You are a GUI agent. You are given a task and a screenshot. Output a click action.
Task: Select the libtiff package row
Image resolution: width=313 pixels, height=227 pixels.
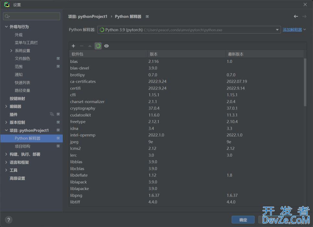pyautogui.click(x=186, y=202)
